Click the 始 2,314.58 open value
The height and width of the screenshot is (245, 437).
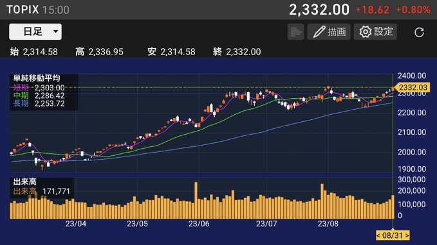pyautogui.click(x=33, y=52)
